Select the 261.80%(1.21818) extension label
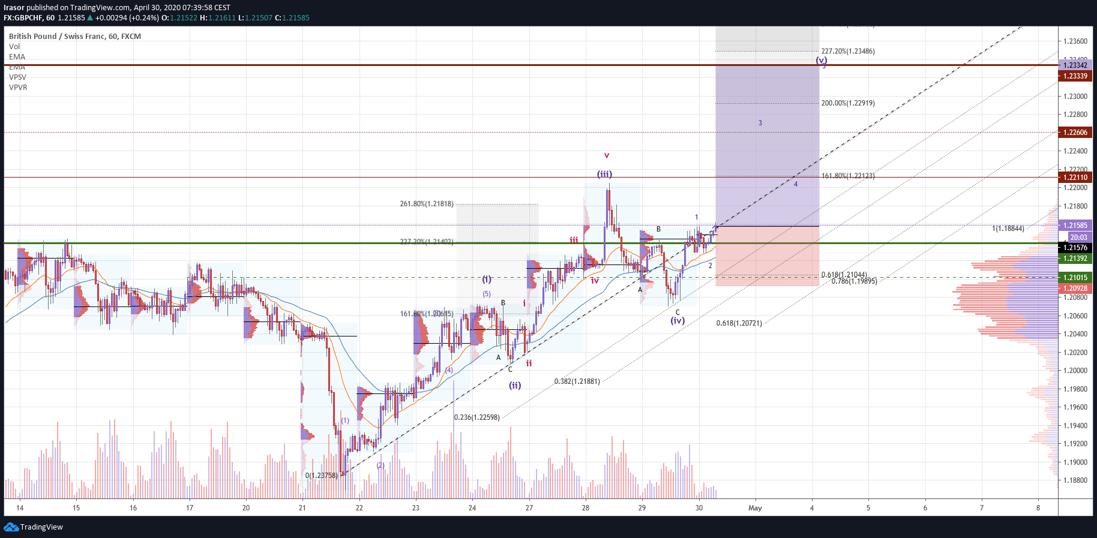Viewport: 1097px width, 538px height. (427, 204)
